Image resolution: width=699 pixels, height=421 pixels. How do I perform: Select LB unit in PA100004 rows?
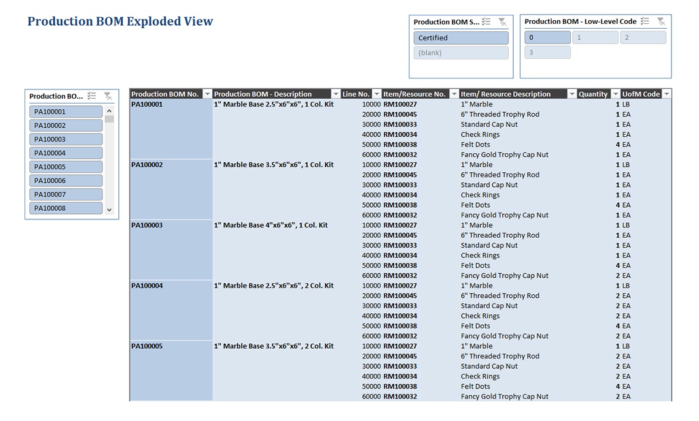(x=626, y=286)
